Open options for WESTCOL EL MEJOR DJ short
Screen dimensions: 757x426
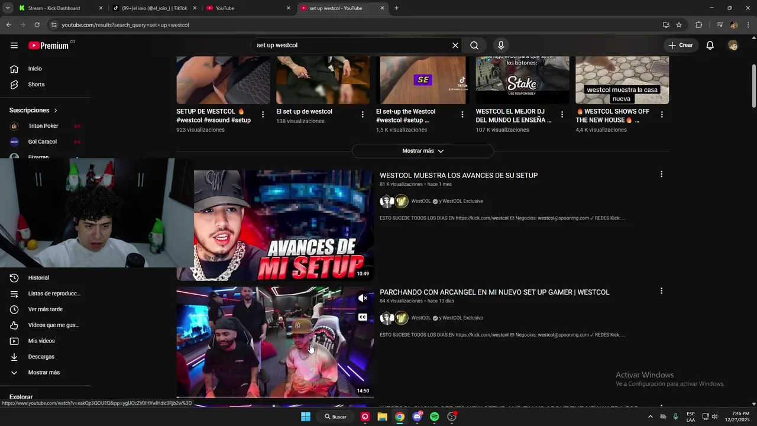(562, 115)
